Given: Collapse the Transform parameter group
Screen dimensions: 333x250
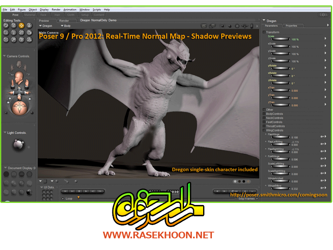Looking at the screenshot, I should tap(264, 32).
